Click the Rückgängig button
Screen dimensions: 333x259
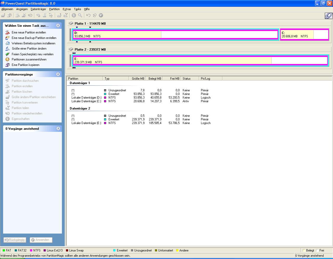coord(15,240)
